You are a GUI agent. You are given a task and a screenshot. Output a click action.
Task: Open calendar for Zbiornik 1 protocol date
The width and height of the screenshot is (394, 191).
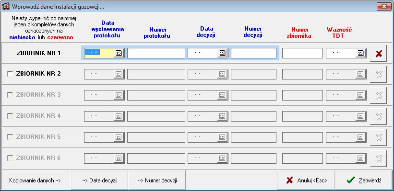tap(119, 53)
